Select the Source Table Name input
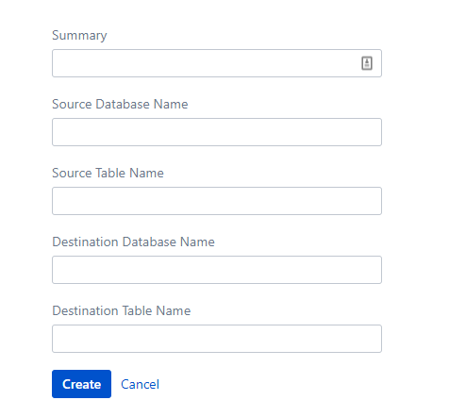This screenshot has width=466, height=417. coord(217,201)
